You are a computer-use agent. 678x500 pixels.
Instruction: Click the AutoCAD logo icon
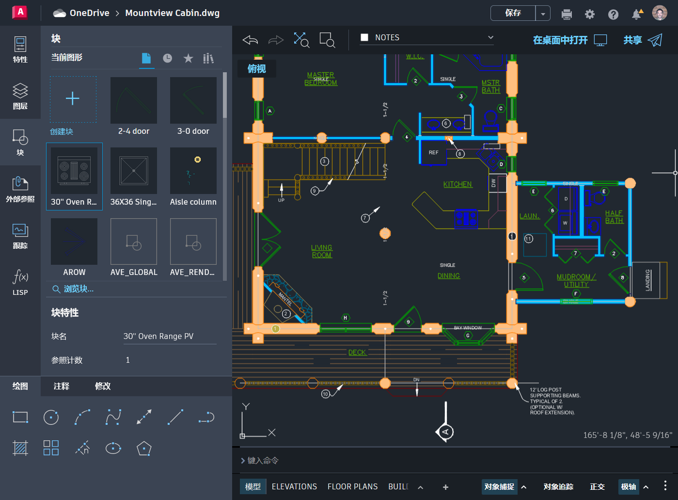[x=20, y=13]
